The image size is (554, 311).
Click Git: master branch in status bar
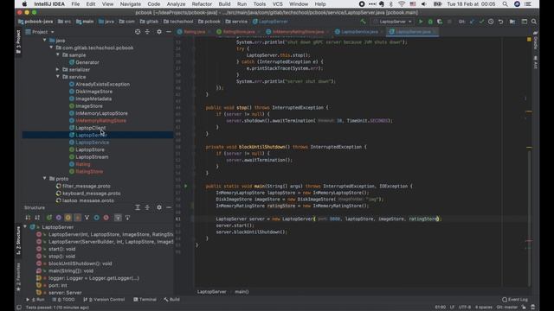click(506, 308)
